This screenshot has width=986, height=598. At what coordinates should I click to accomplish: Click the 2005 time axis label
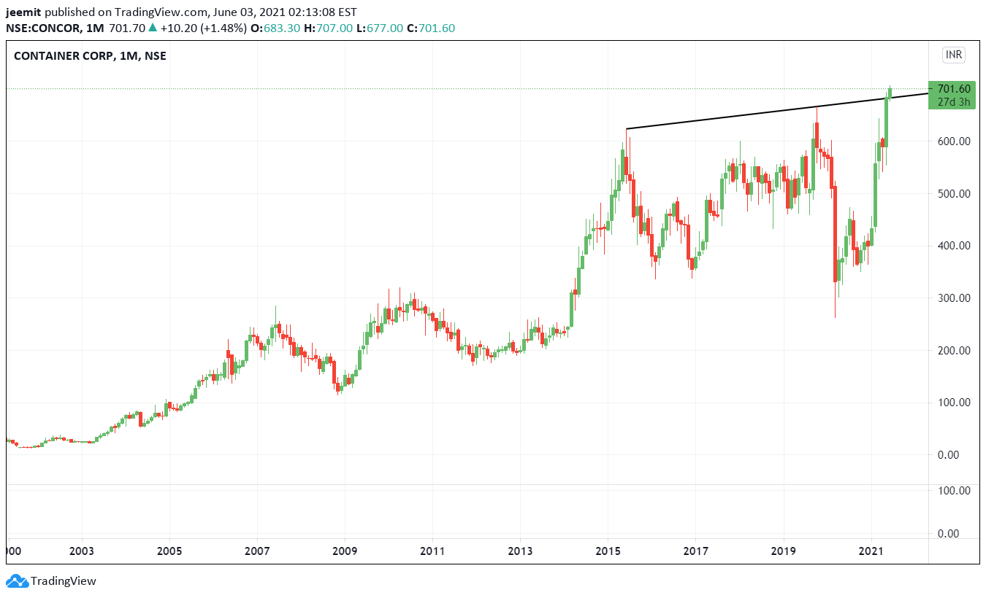[x=169, y=551]
